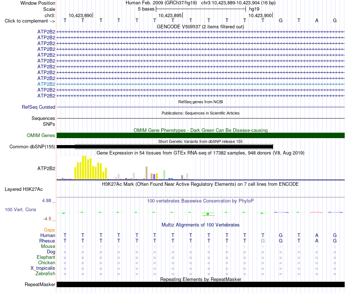The image size is (345, 293).
Task: Click the 10,423,890 position marker
Action: 80,15
